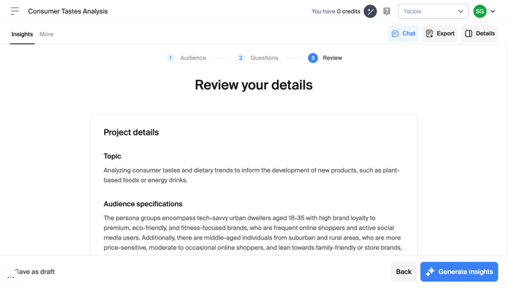This screenshot has height=288, width=508.
Task: Click the add credits magic wand icon
Action: pos(370,11)
